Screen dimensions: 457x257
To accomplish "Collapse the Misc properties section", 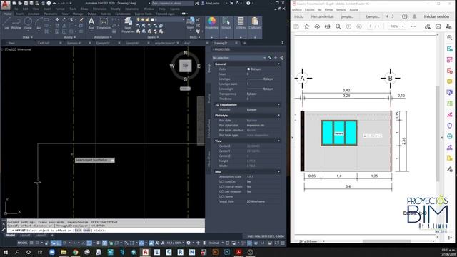I will point(278,171).
